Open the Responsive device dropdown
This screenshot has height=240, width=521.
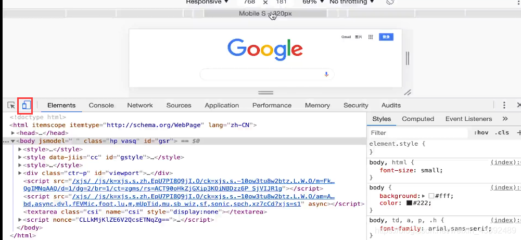coord(207,2)
